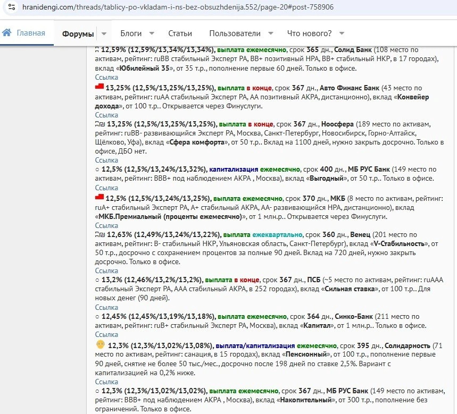The height and width of the screenshot is (414, 457).
Task: Click rate text 12,63% (12,49%/13,24%/13,22%)
Action: coord(164,235)
